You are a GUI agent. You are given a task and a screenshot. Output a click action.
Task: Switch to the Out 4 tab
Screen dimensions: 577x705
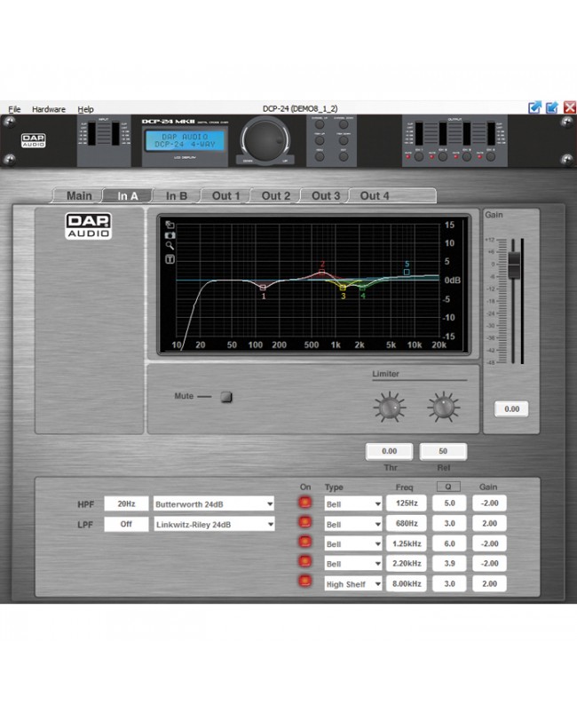375,196
